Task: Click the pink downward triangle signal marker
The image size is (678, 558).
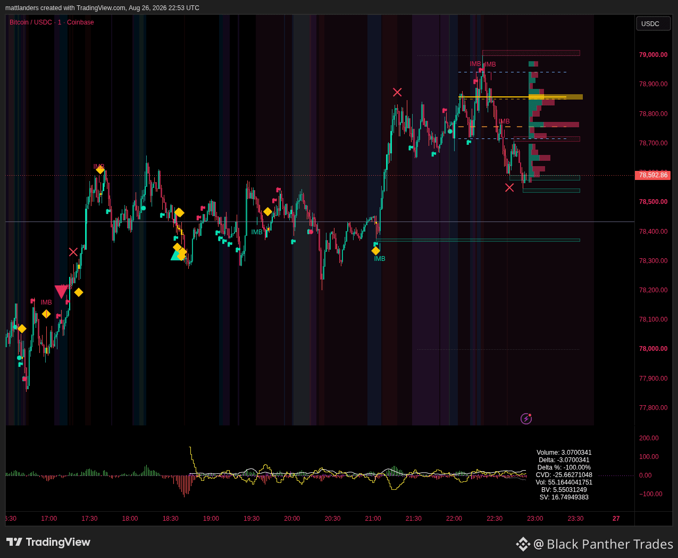Action: (62, 291)
